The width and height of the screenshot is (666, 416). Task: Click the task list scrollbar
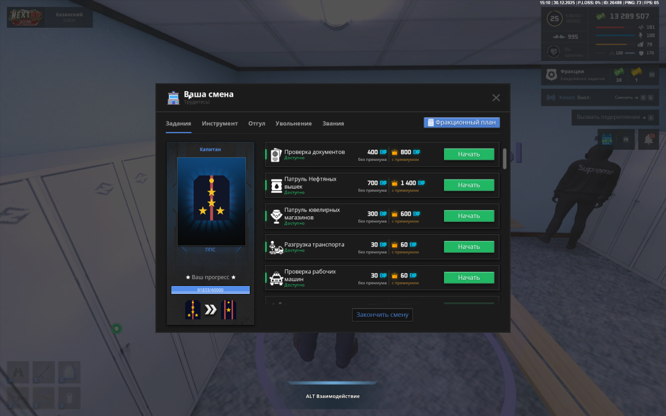coord(505,159)
